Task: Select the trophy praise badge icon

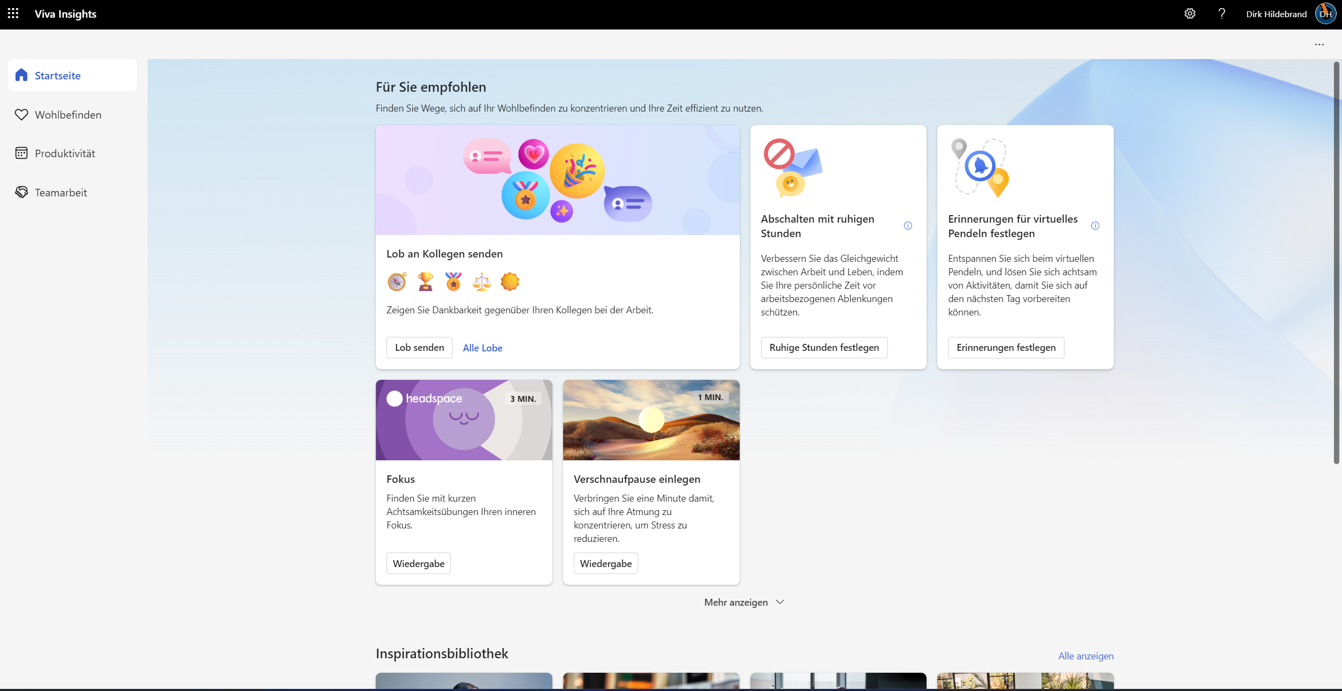Action: click(425, 282)
